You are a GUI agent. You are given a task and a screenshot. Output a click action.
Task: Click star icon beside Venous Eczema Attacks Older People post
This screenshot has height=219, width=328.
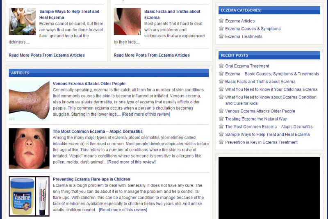(221, 111)
